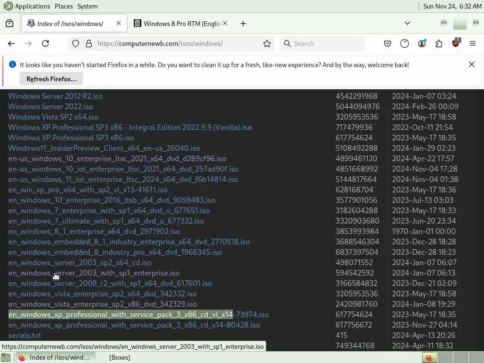Download windows_10_enterprise_2016_ltsb iso
The height and width of the screenshot is (363, 484).
[x=112, y=200]
